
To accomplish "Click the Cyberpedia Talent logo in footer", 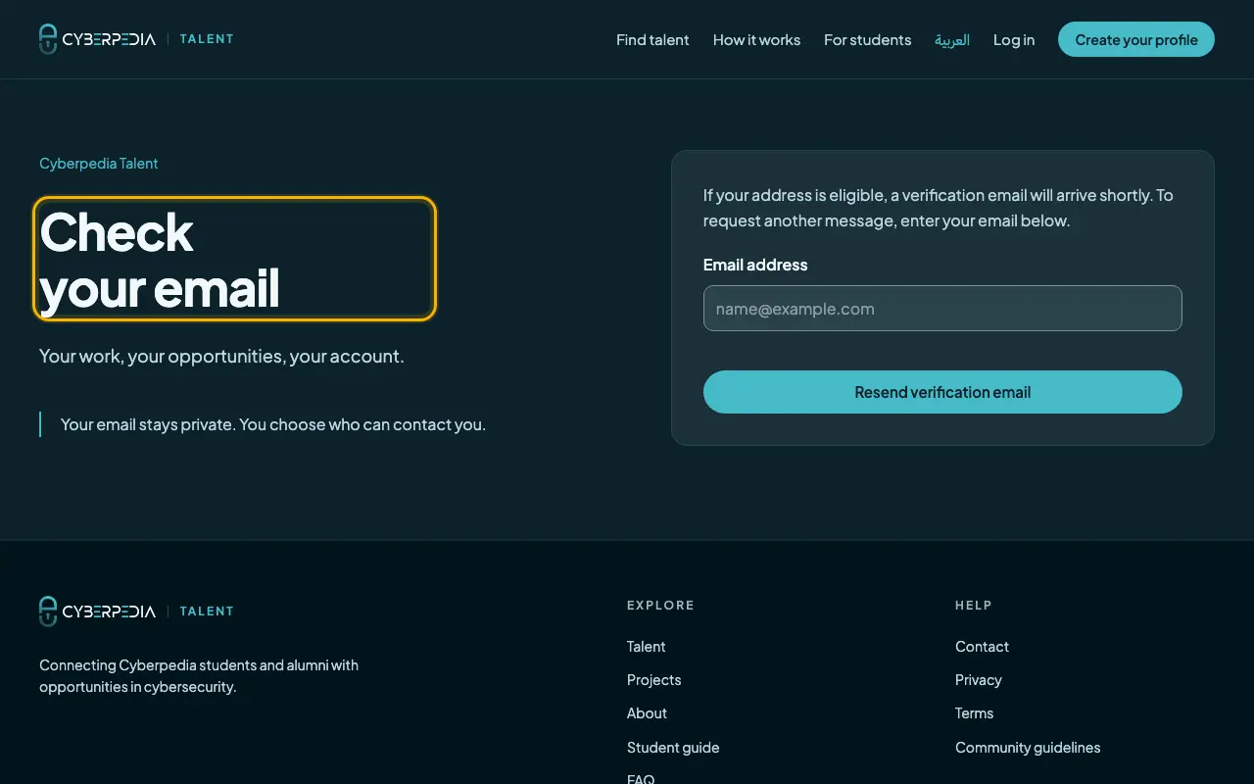I will (x=136, y=612).
